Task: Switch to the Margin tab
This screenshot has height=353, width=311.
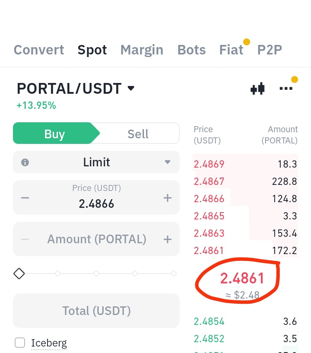Action: tap(142, 50)
